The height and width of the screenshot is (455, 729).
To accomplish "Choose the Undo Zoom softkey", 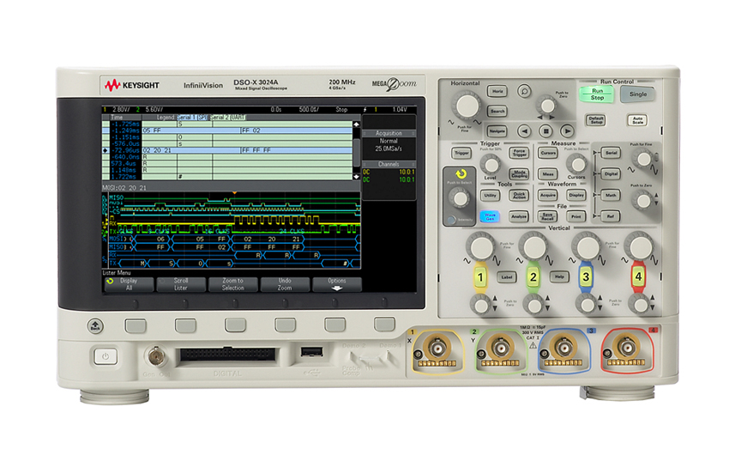I will click(285, 284).
